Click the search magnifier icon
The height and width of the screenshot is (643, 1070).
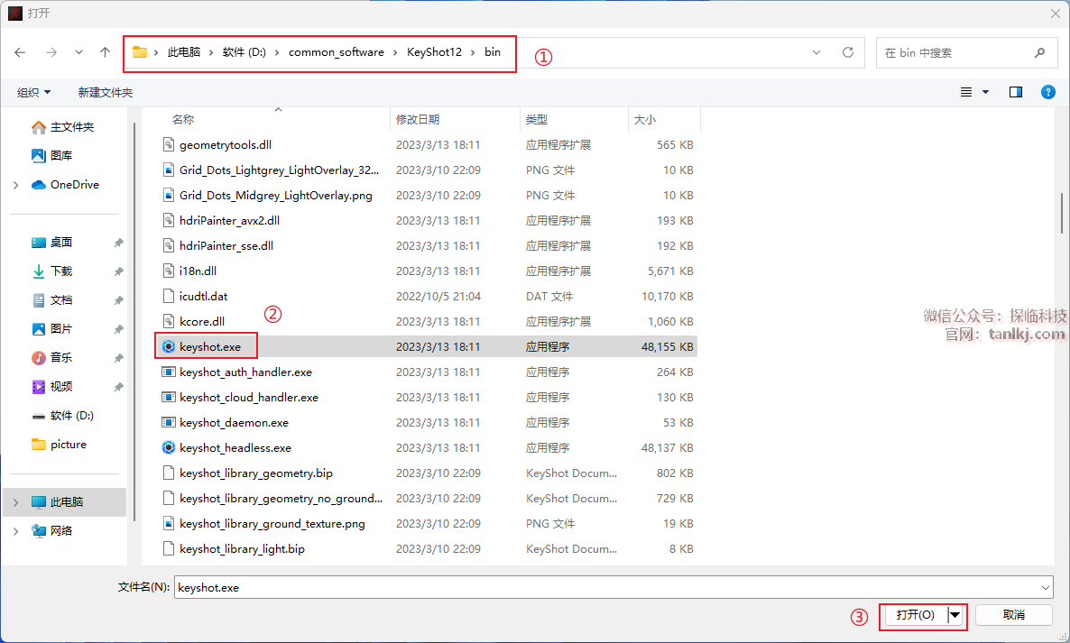(x=1039, y=52)
